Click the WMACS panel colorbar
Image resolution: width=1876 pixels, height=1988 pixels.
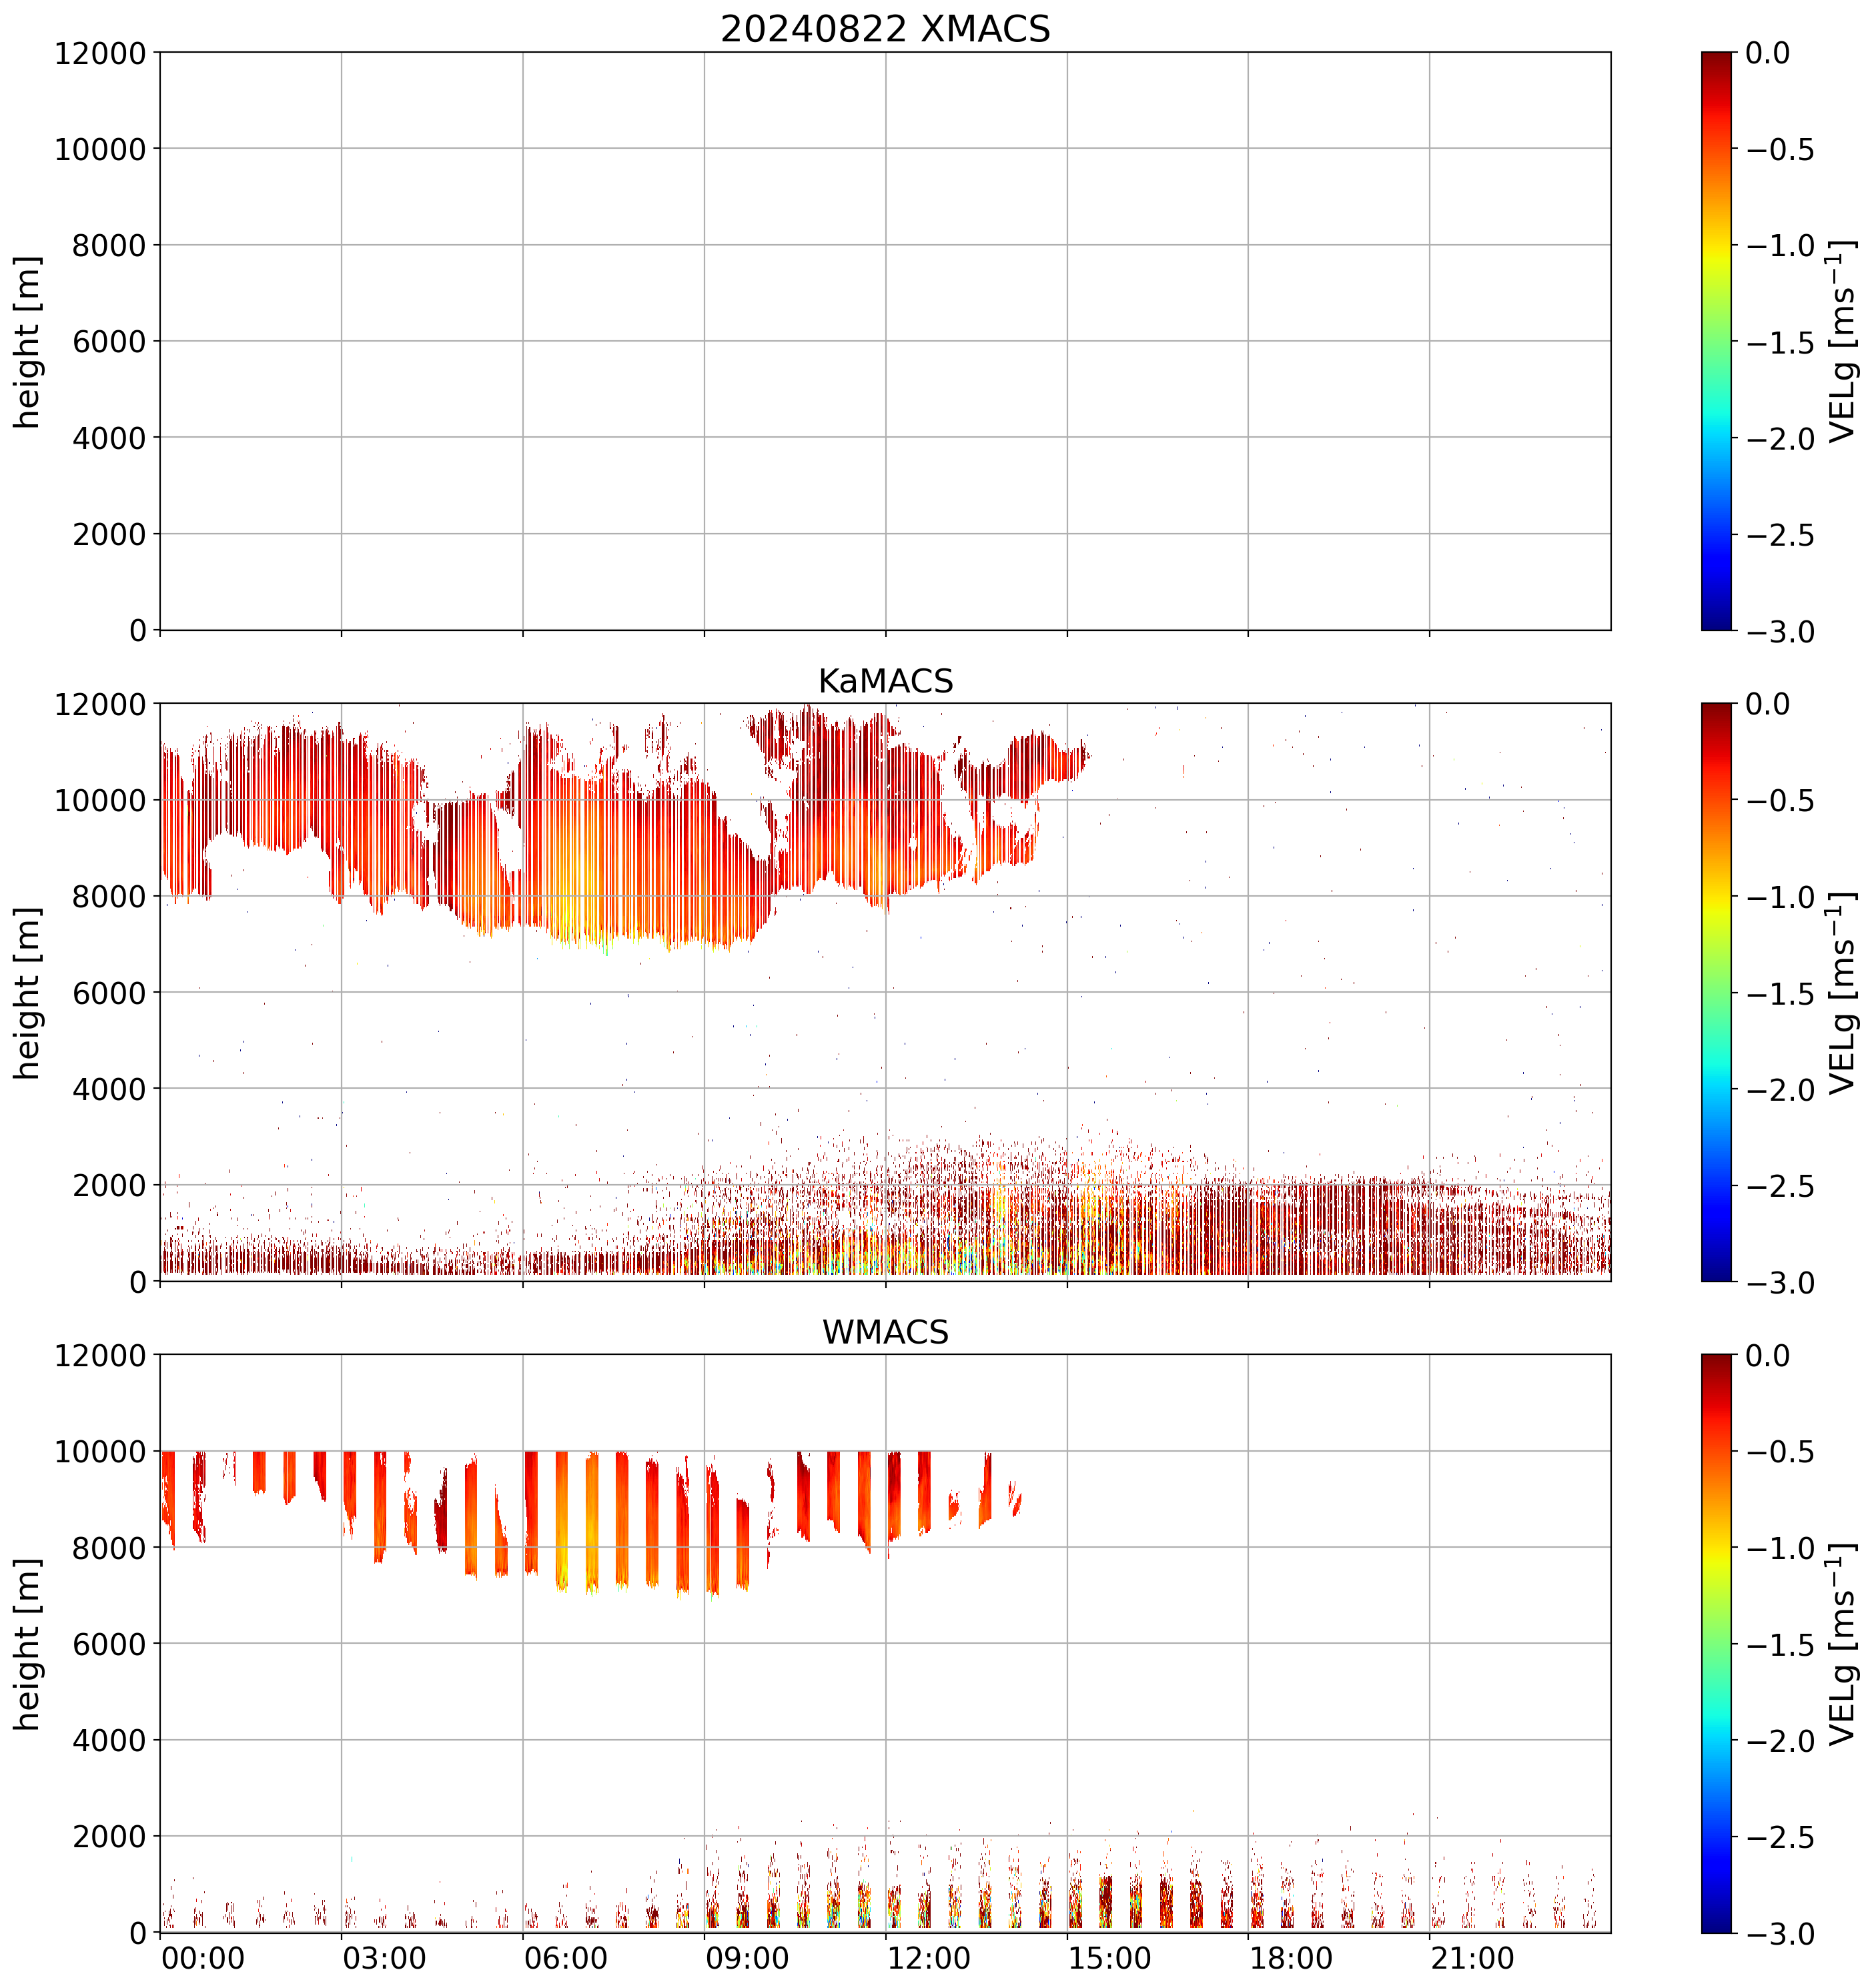pos(1716,1643)
